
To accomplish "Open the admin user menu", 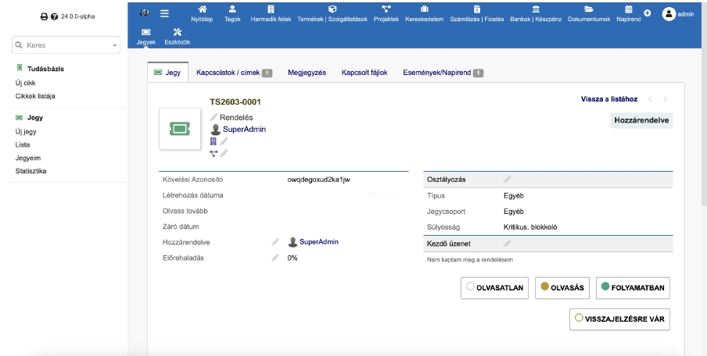I will (677, 14).
